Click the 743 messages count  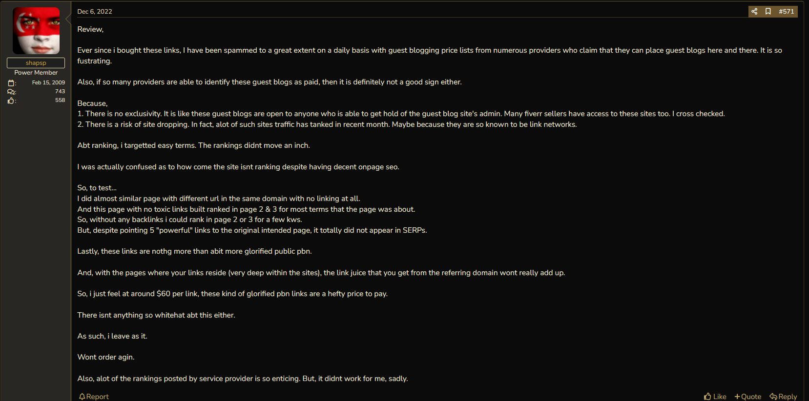(x=60, y=91)
